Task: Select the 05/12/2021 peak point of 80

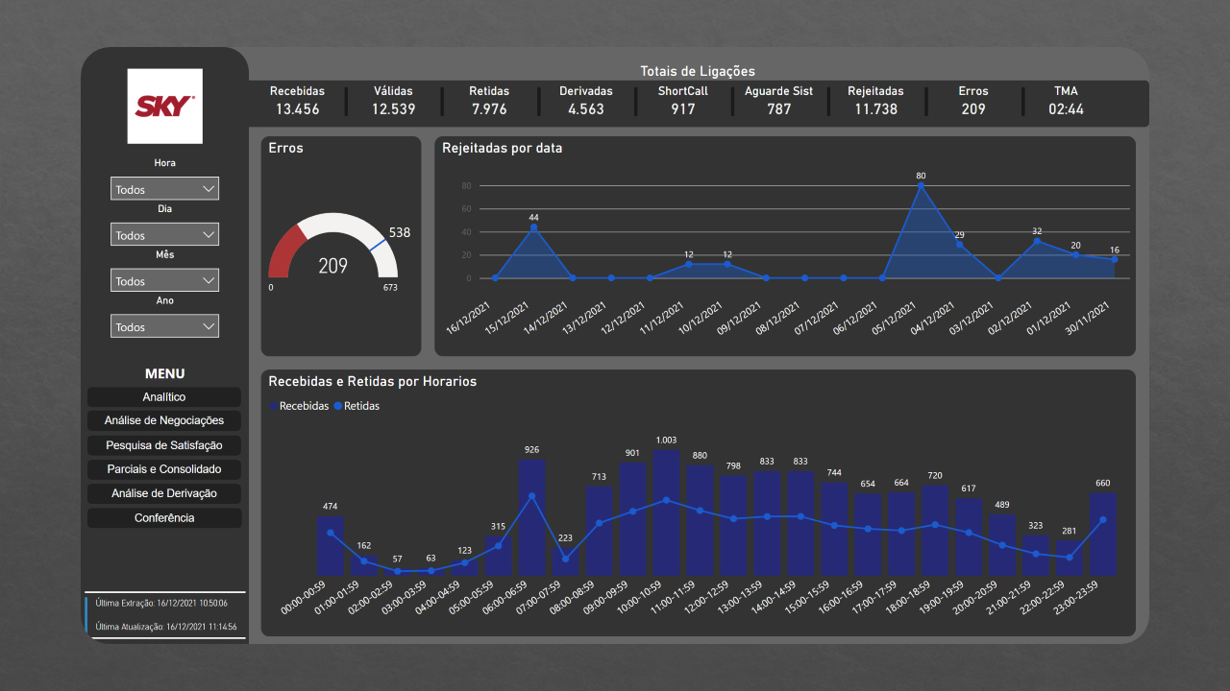Action: (921, 186)
